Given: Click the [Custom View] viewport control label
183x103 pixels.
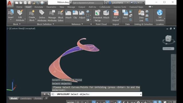Looking at the screenshot, I should pos(17,28).
